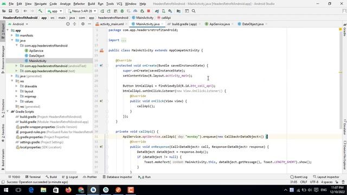Click the Make Project hammer icon
The height and width of the screenshot is (195, 347).
point(40,11)
